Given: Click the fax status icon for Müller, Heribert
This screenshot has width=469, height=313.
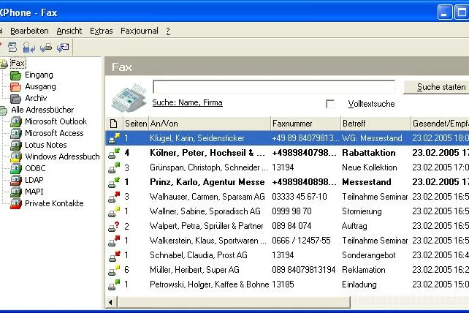Looking at the screenshot, I should tap(114, 270).
